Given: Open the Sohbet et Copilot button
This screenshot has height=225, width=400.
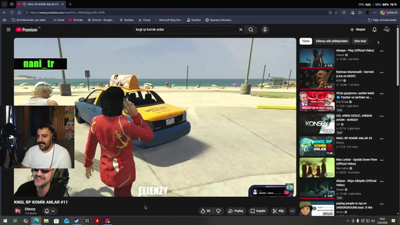Looking at the screenshot, I should coord(389,12).
